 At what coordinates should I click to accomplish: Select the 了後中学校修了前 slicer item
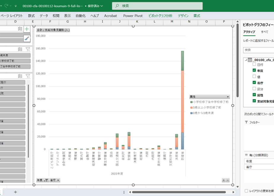click(15, 67)
